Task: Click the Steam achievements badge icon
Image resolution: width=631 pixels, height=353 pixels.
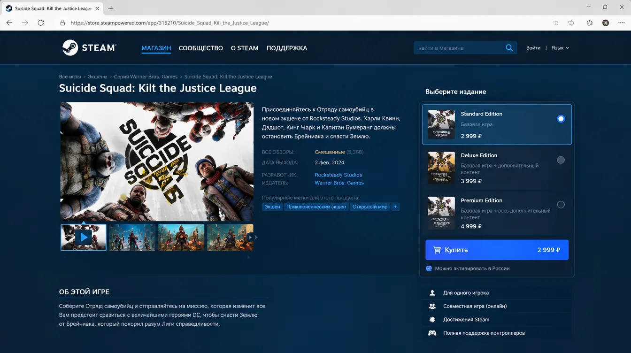Action: pos(432,320)
